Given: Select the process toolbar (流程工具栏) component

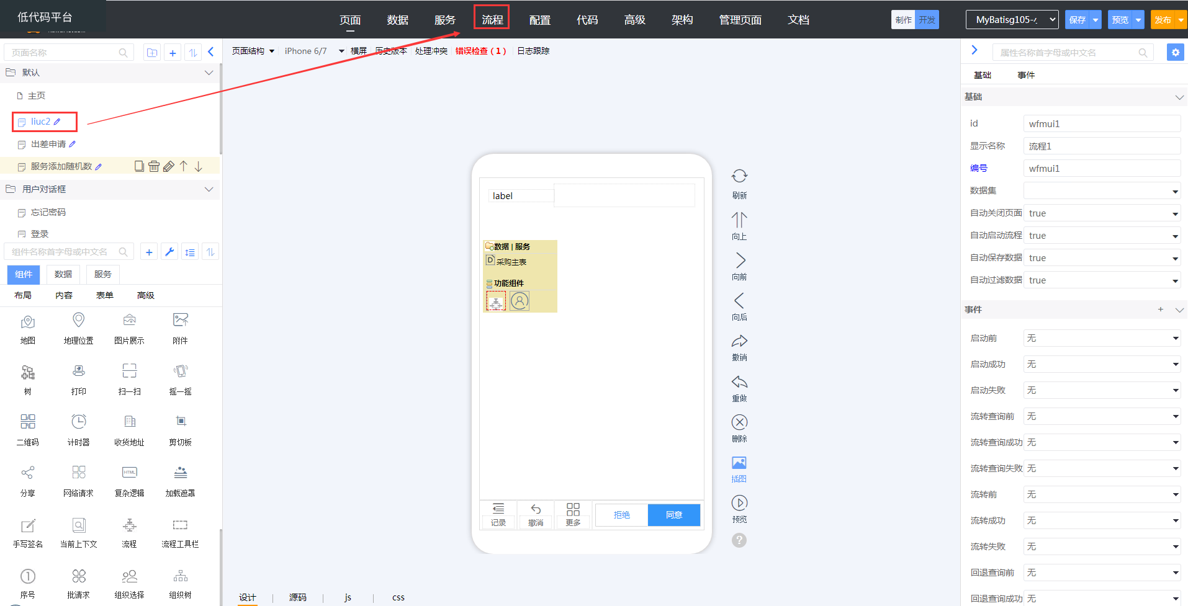Looking at the screenshot, I should point(180,525).
